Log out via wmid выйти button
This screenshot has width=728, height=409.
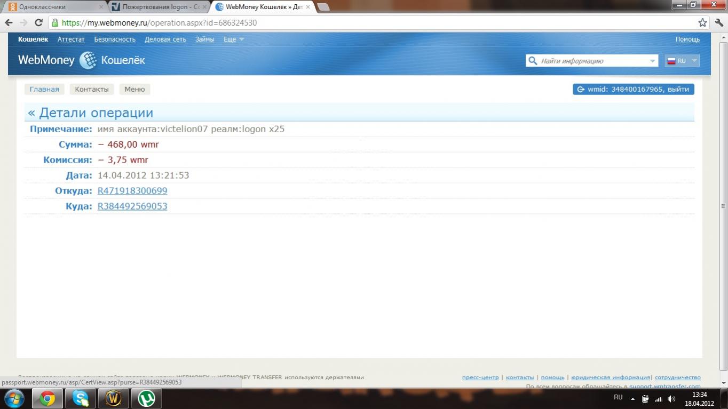pyautogui.click(x=633, y=89)
